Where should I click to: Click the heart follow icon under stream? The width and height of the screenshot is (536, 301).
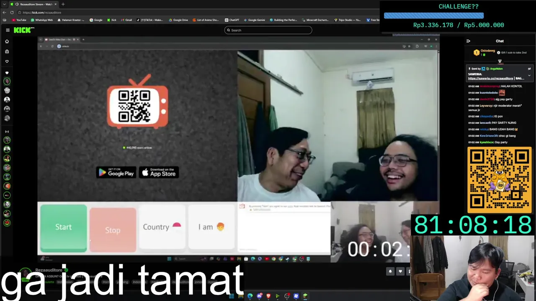point(400,271)
